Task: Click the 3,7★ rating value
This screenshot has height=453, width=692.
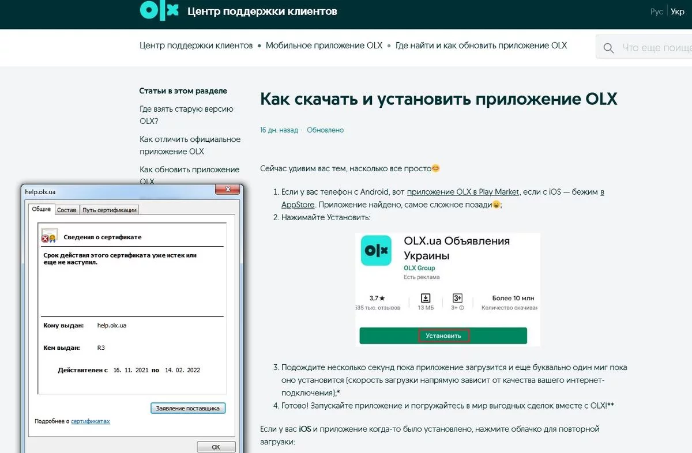Action: click(x=377, y=298)
